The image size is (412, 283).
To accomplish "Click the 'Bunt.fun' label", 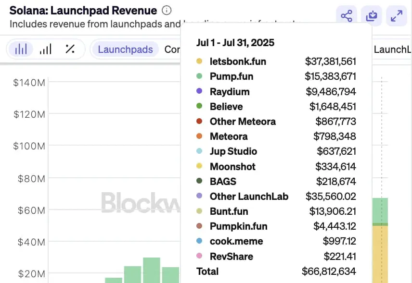I will 229,211.
